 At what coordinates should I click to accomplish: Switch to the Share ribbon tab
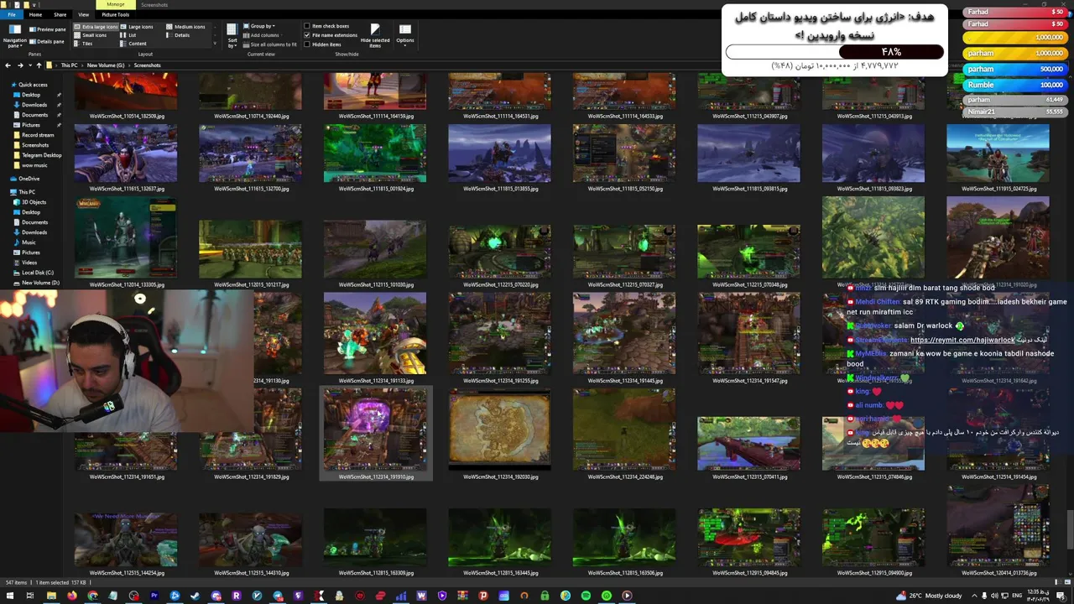pos(60,14)
